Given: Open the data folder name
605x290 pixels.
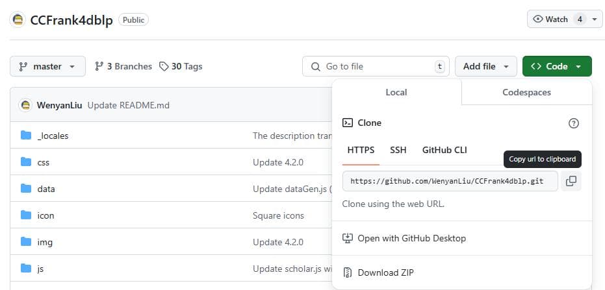Looking at the screenshot, I should pyautogui.click(x=46, y=189).
